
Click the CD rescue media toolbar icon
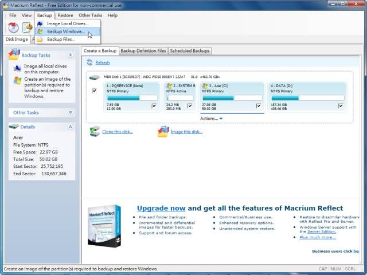(13, 27)
